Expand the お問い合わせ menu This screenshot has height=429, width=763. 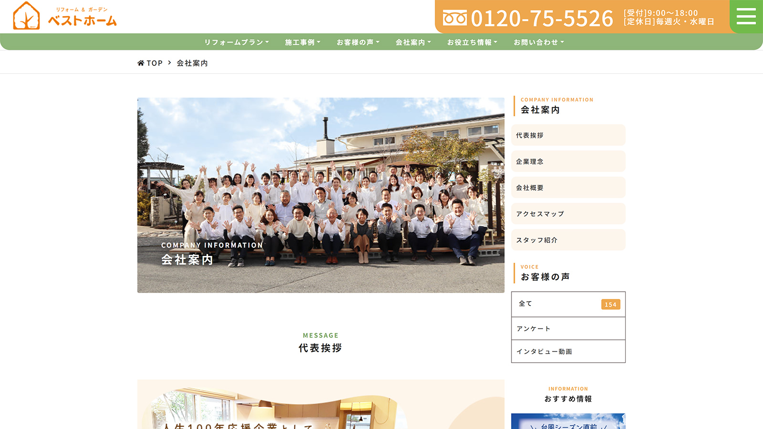click(x=538, y=42)
